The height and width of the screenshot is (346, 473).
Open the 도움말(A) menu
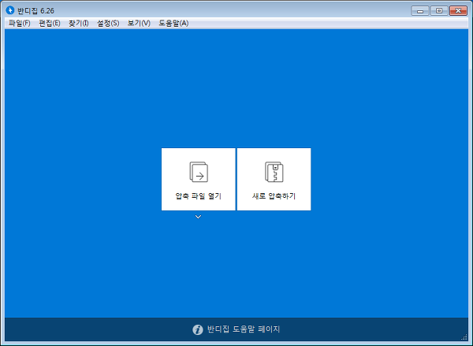coord(173,23)
